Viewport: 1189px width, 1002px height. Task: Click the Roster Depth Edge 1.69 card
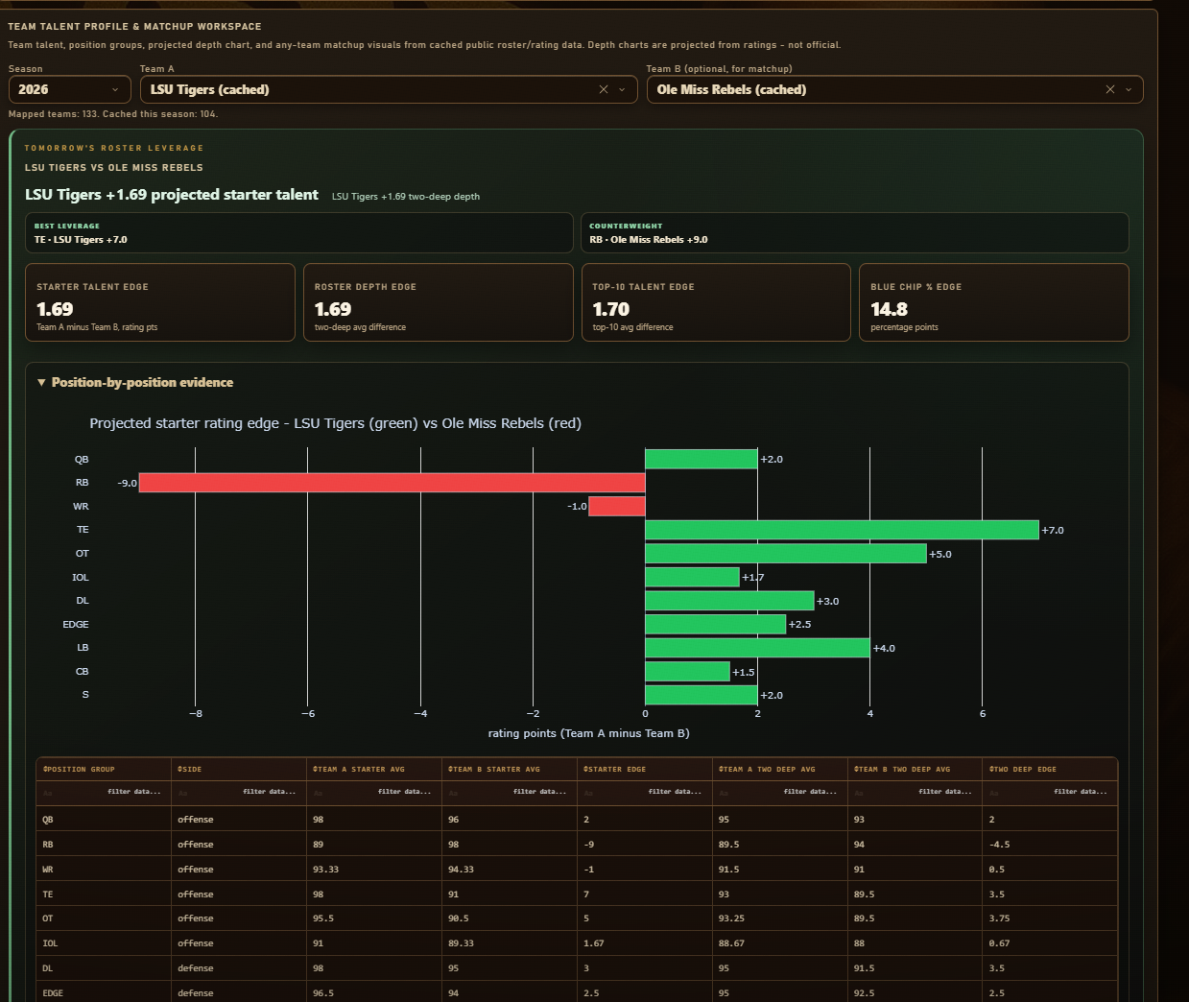click(x=439, y=302)
